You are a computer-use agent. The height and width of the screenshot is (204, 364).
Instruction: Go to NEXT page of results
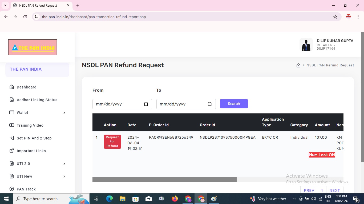[335, 190]
